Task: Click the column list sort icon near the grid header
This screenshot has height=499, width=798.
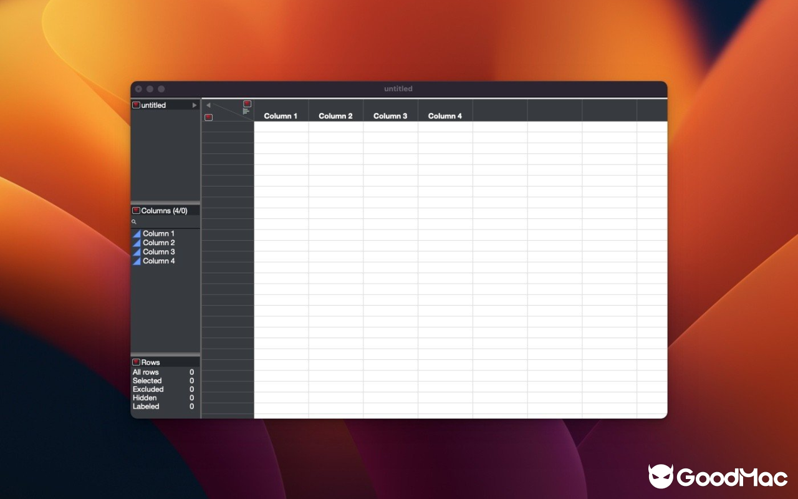Action: tap(248, 112)
